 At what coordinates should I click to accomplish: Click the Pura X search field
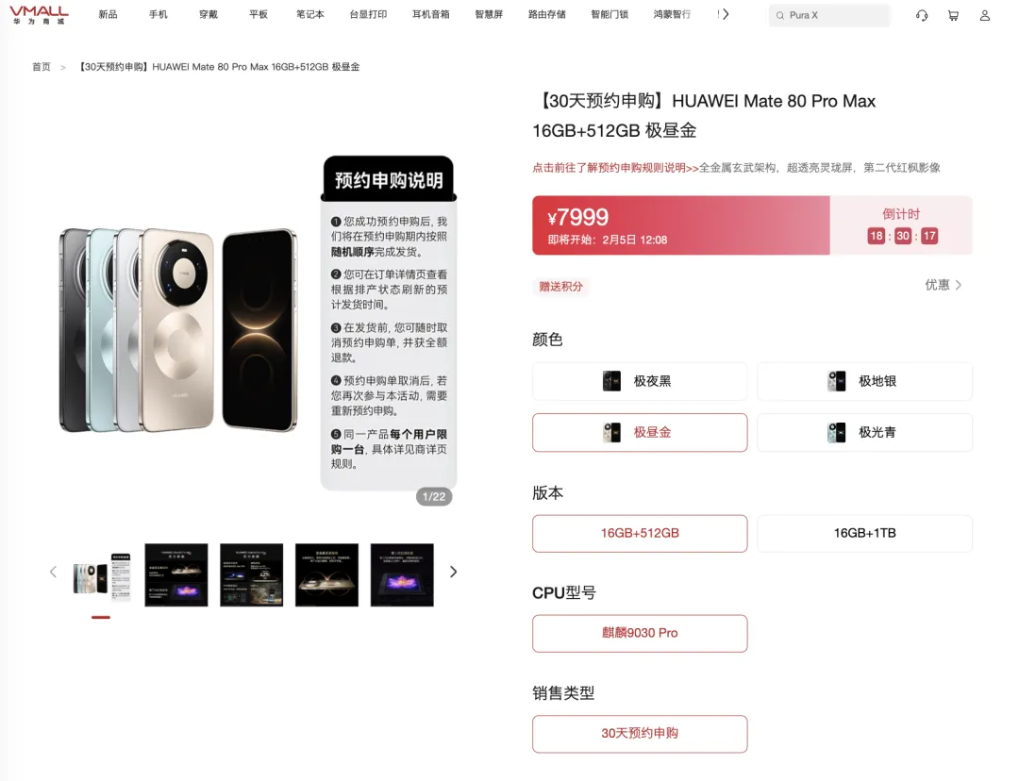(x=829, y=16)
